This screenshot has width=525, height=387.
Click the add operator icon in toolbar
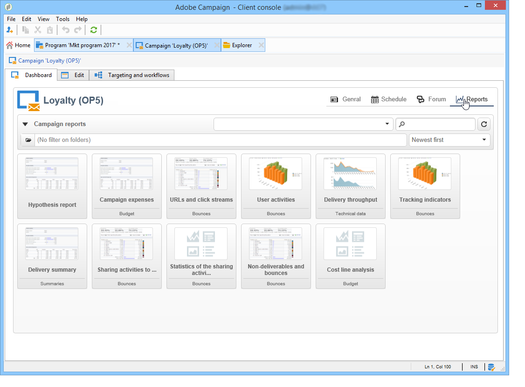point(10,30)
